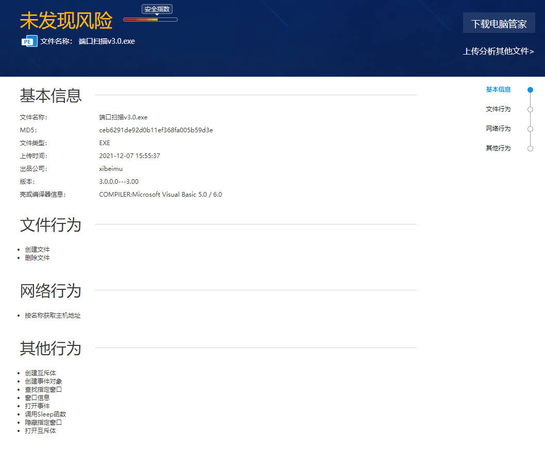Click the 按名称获取主机地址 list item
This screenshot has width=545, height=452.
click(53, 316)
